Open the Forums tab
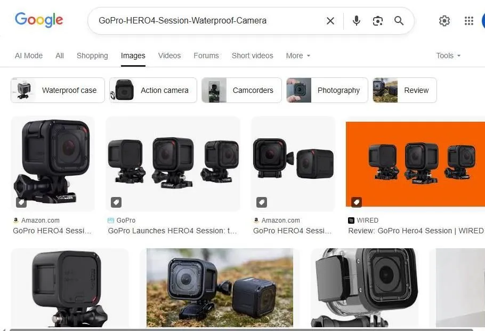 click(206, 56)
